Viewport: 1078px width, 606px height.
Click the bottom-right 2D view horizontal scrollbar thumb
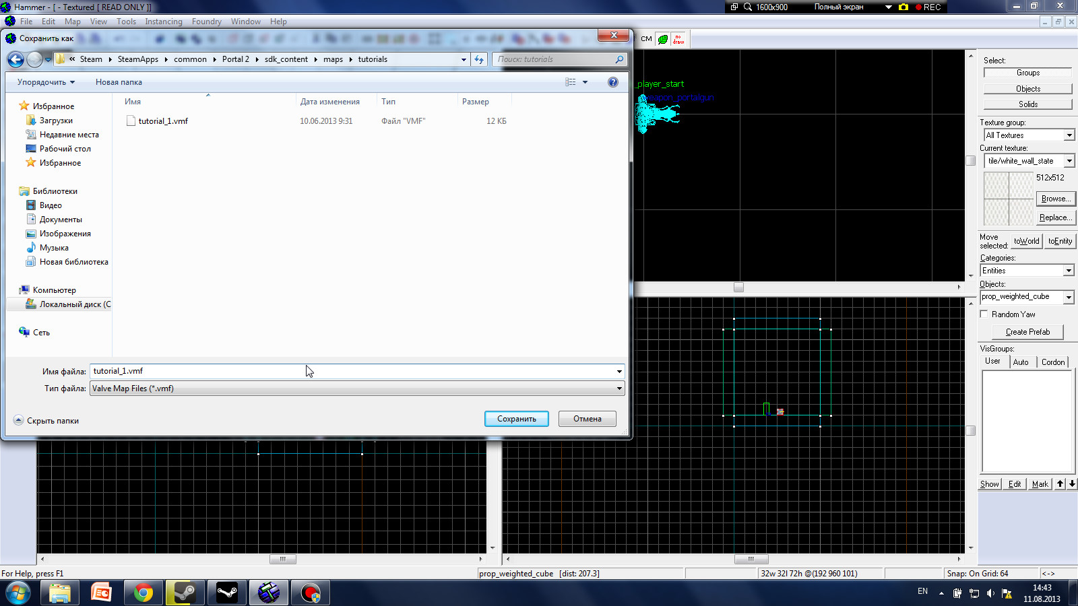pyautogui.click(x=751, y=559)
